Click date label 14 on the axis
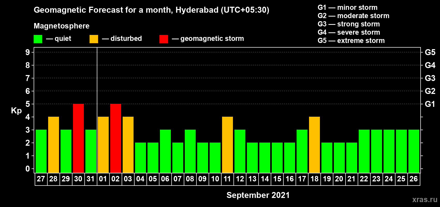Viewport: 440px width, 207px height. [x=265, y=179]
